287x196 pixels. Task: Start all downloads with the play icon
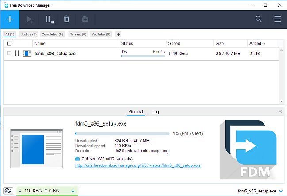click(30, 19)
